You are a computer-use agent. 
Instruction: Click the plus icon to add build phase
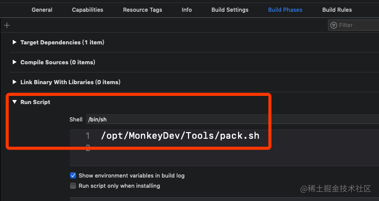pos(7,25)
